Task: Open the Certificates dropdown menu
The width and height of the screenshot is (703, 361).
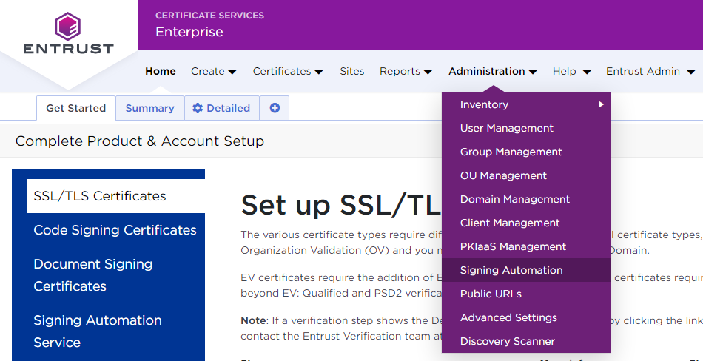Action: pos(287,71)
